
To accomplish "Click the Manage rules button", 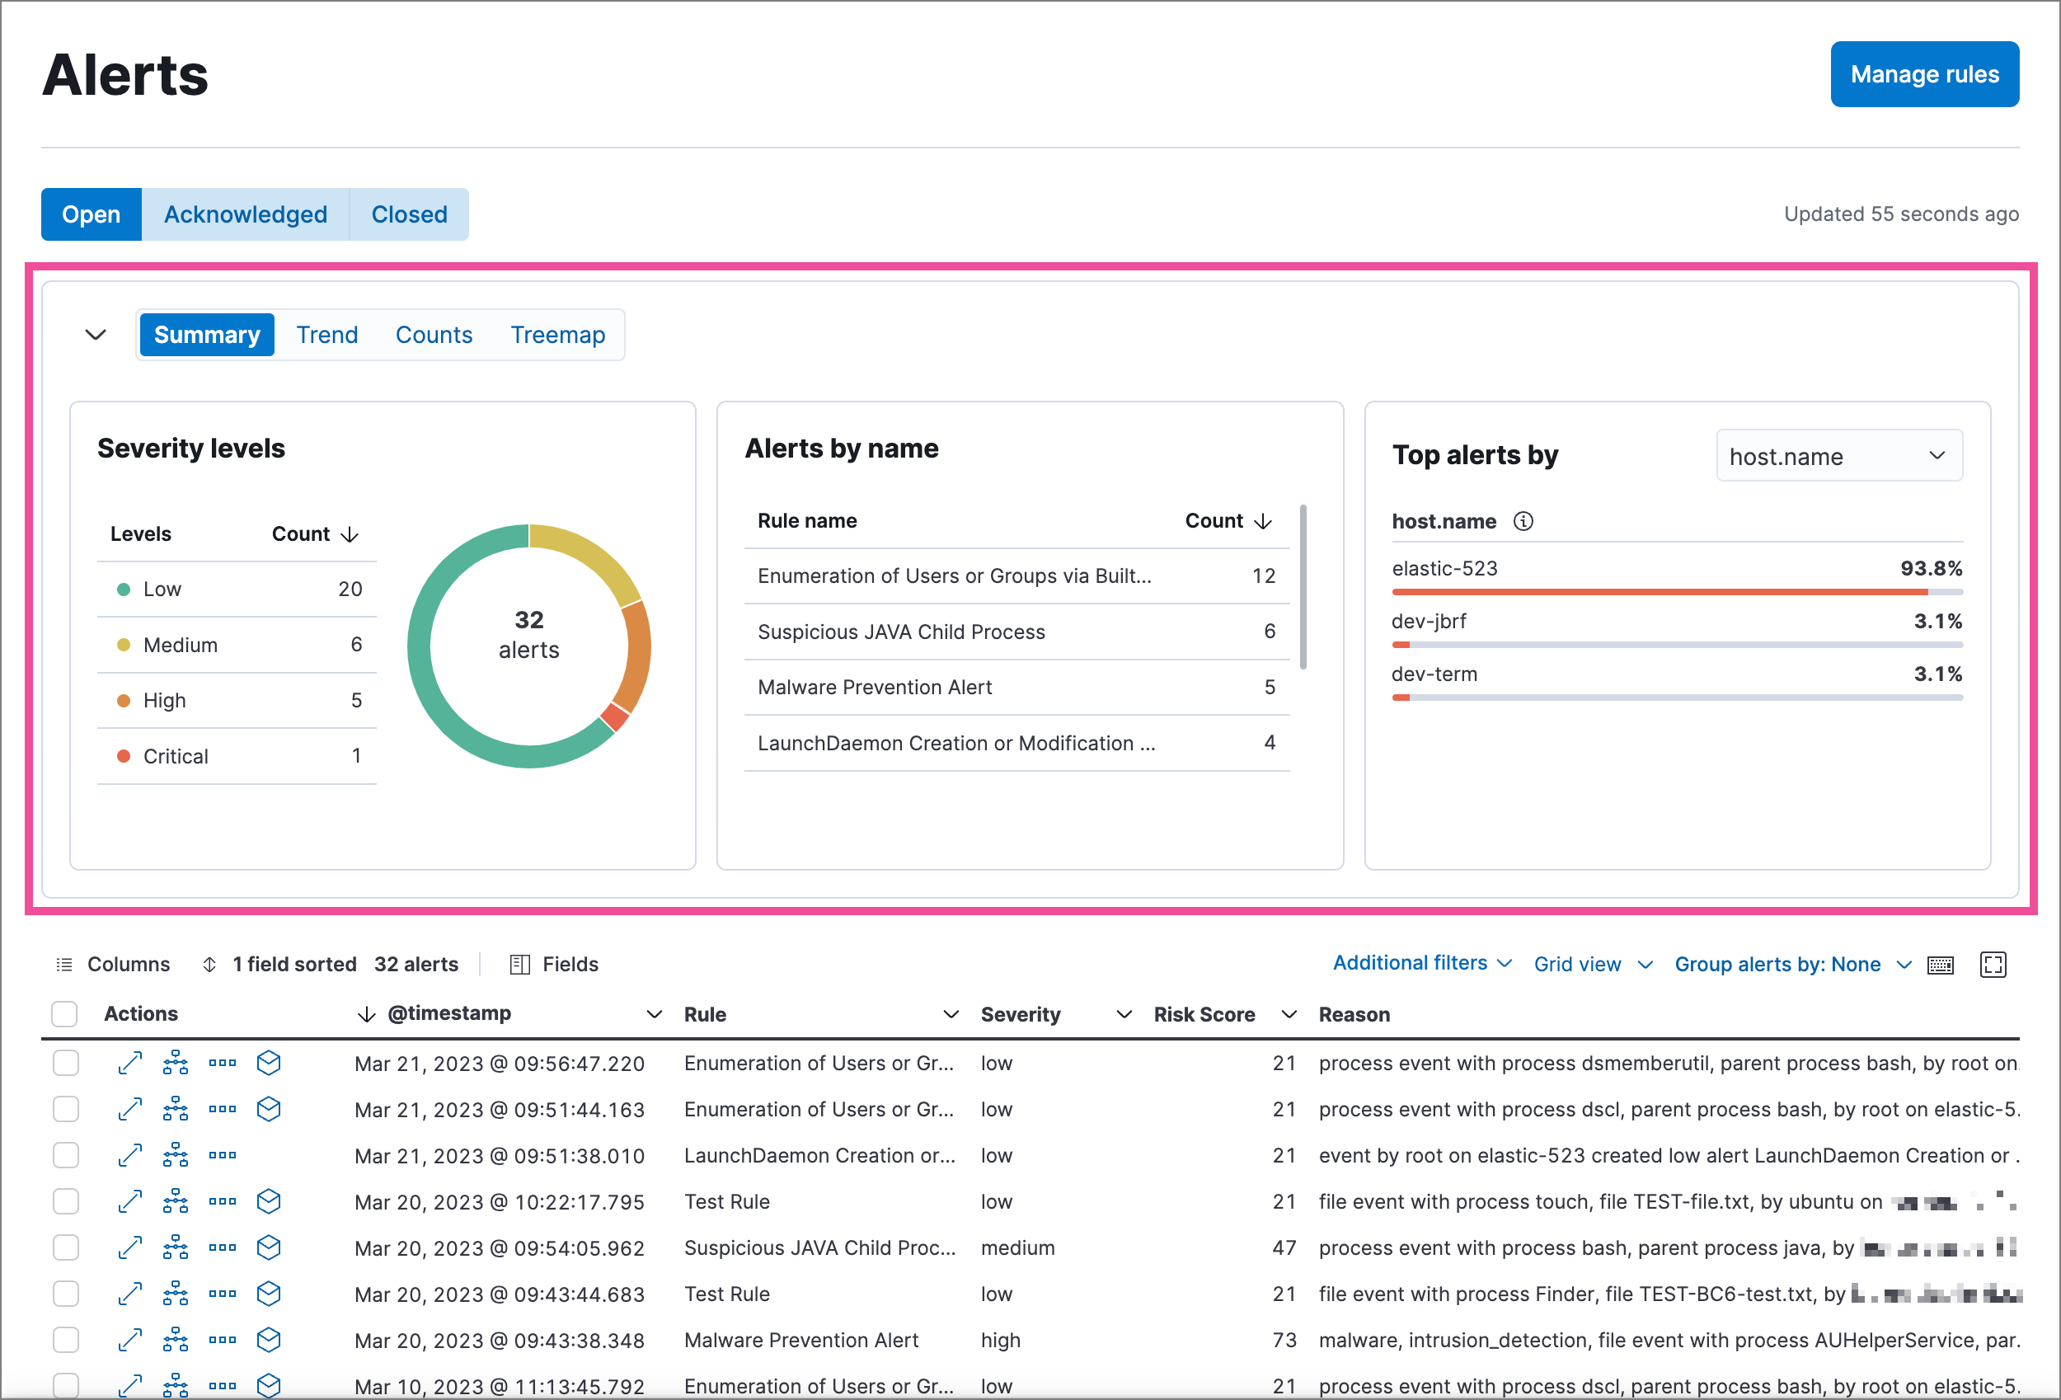I will click(x=1925, y=73).
